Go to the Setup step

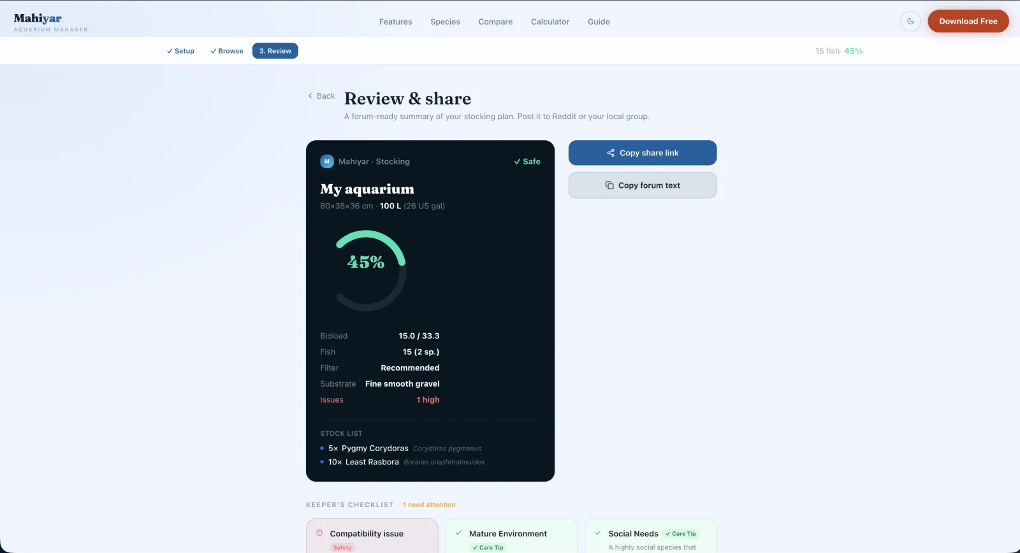tap(180, 51)
